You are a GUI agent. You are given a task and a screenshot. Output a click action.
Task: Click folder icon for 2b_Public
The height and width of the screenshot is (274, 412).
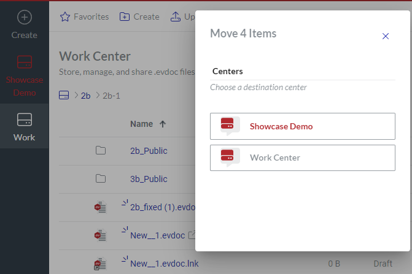(101, 151)
